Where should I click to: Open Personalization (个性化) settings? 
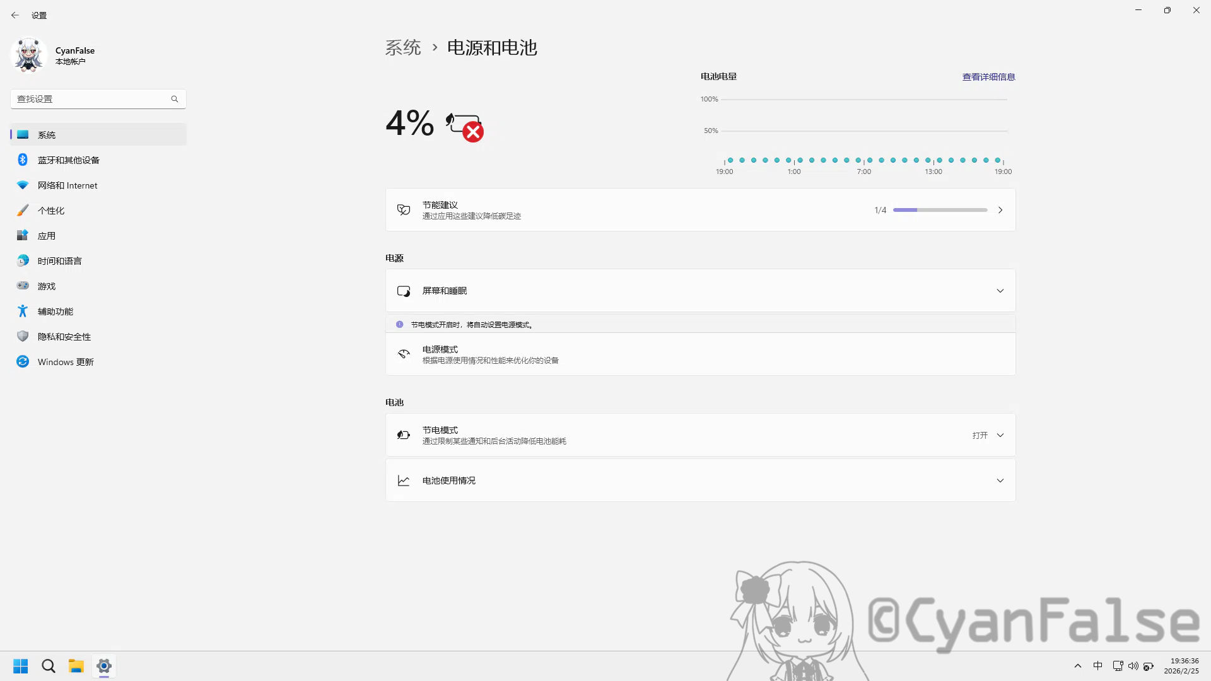click(x=50, y=210)
